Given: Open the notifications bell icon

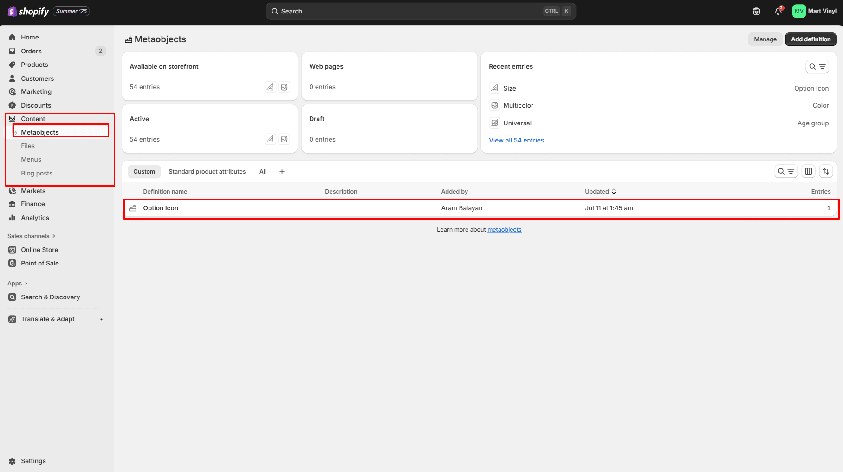Looking at the screenshot, I should 778,11.
